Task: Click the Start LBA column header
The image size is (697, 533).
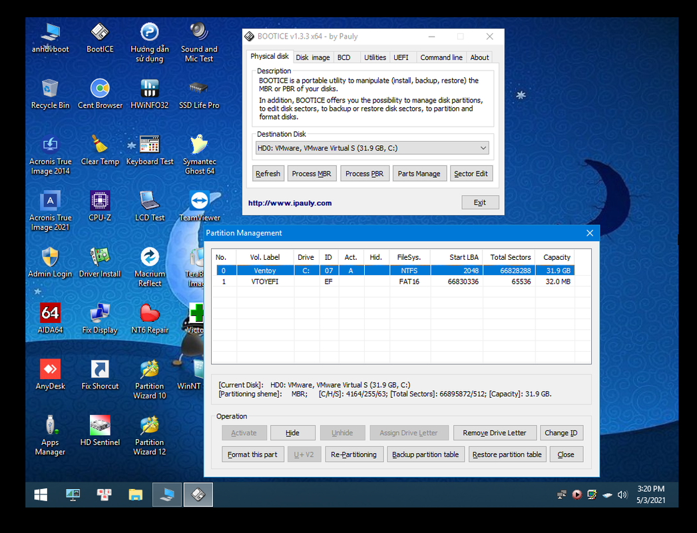Action: (x=457, y=257)
